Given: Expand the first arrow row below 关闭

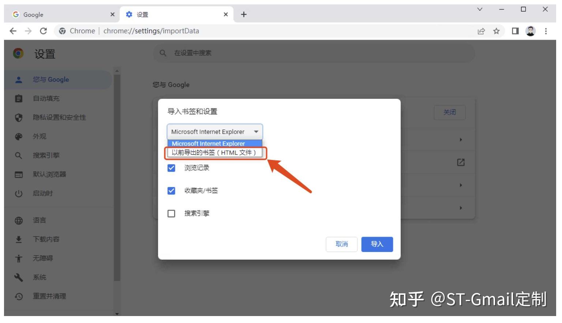Looking at the screenshot, I should pyautogui.click(x=461, y=140).
